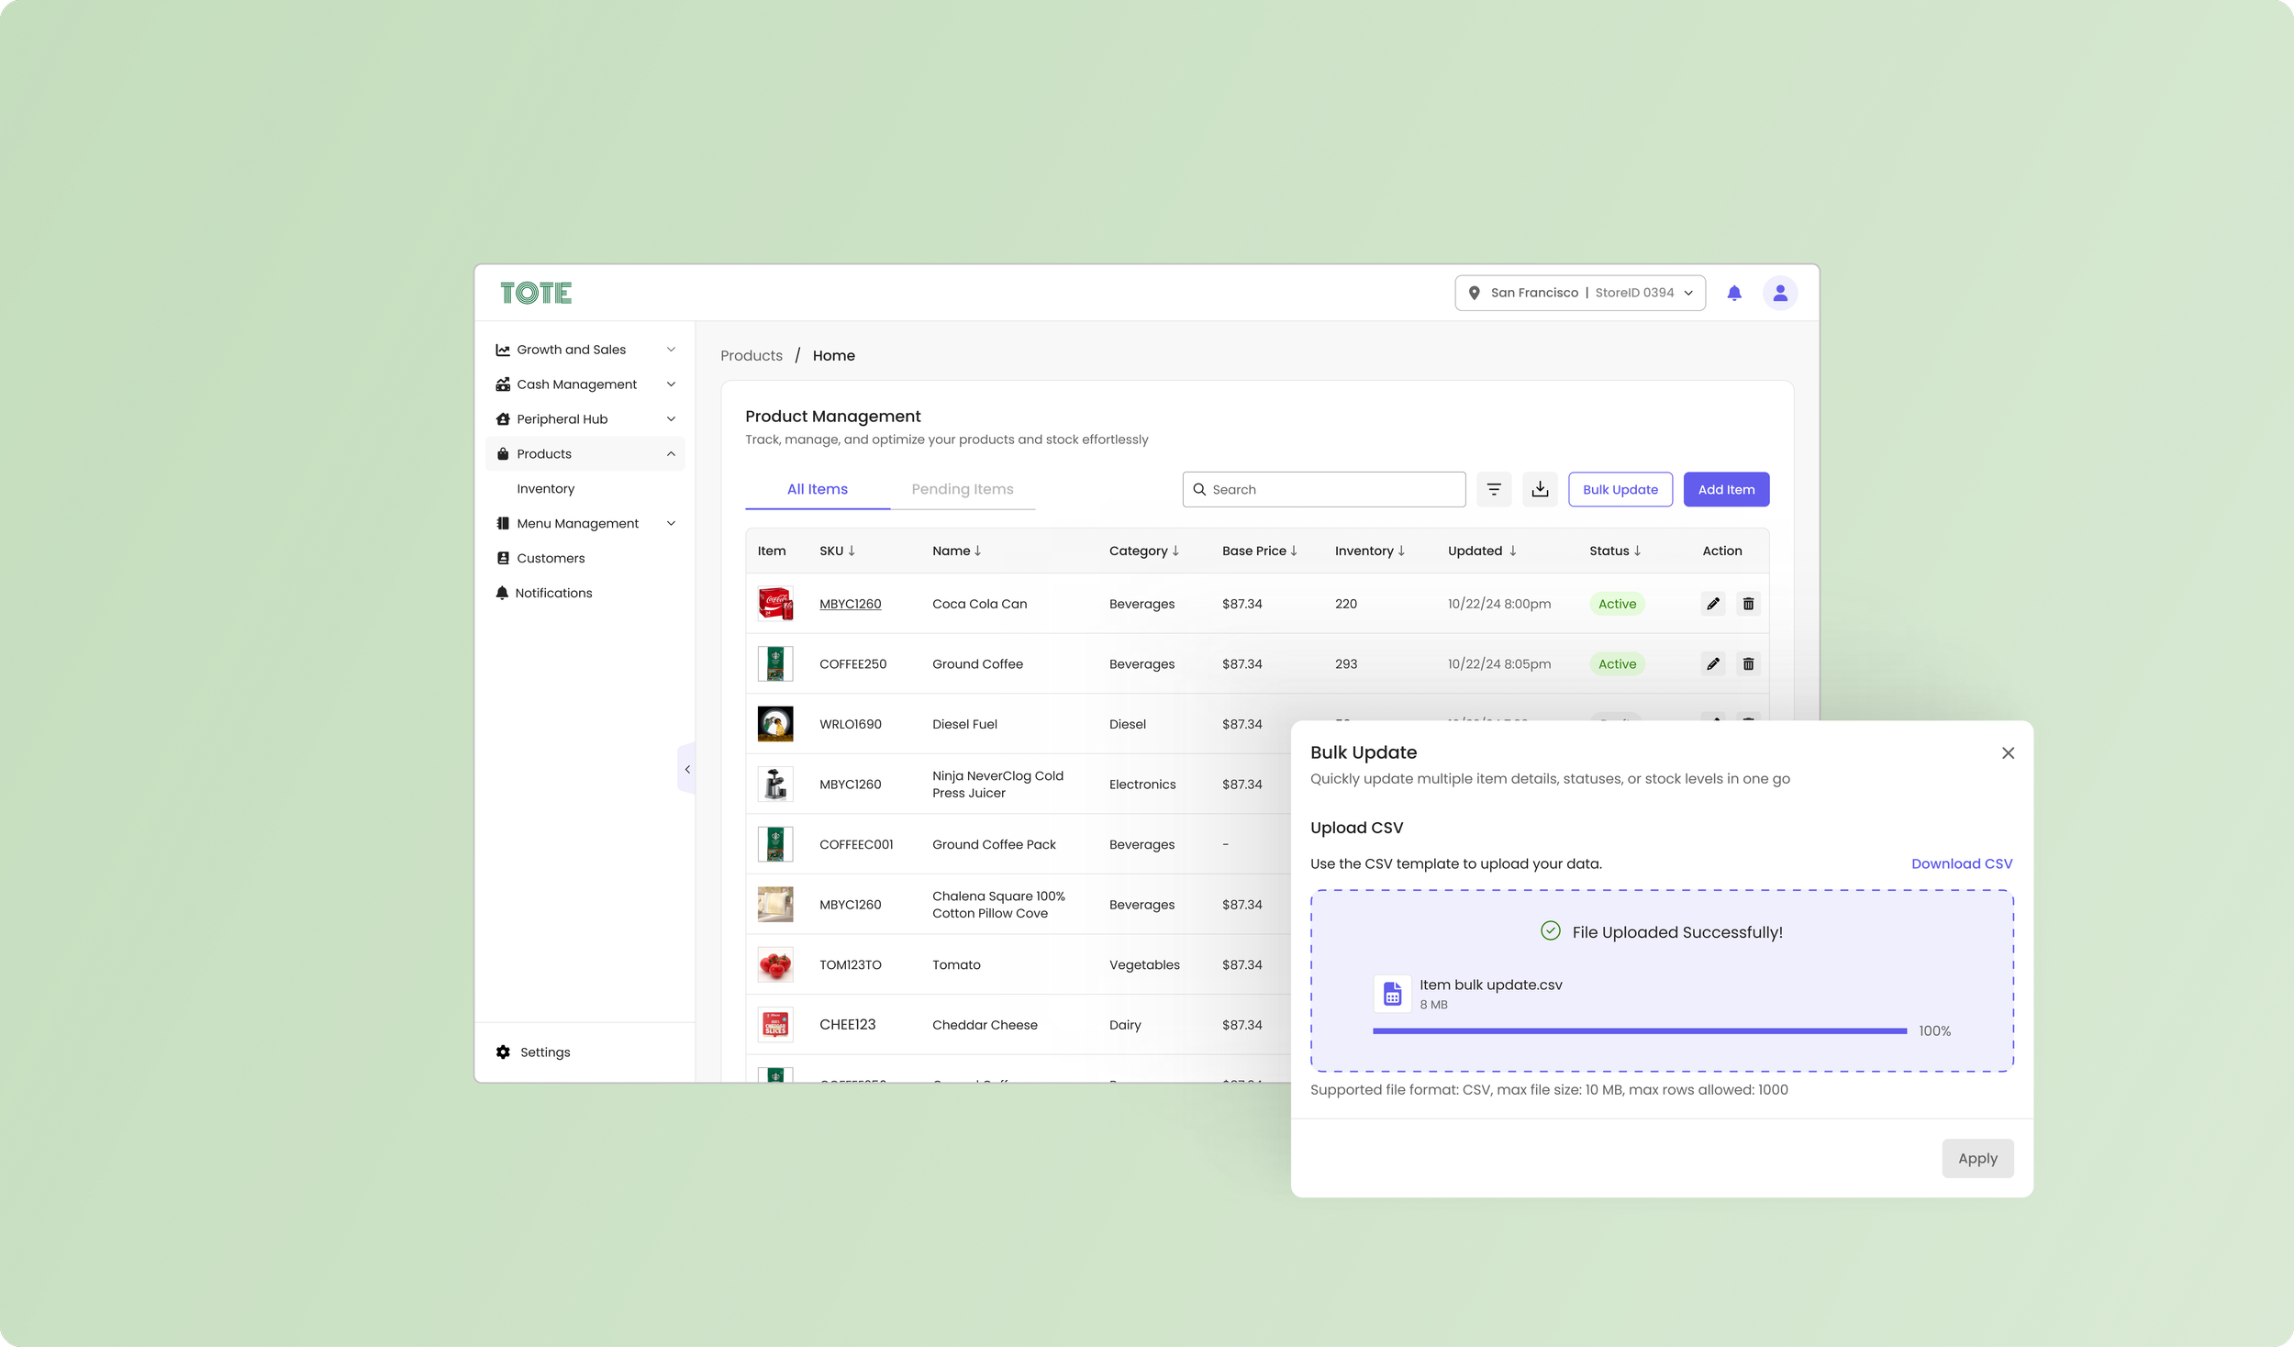Open Settings gear in sidebar
2294x1347 pixels.
pyautogui.click(x=504, y=1052)
